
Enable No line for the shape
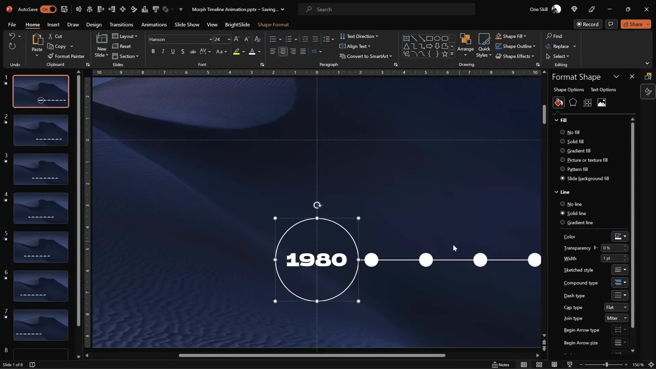click(562, 204)
